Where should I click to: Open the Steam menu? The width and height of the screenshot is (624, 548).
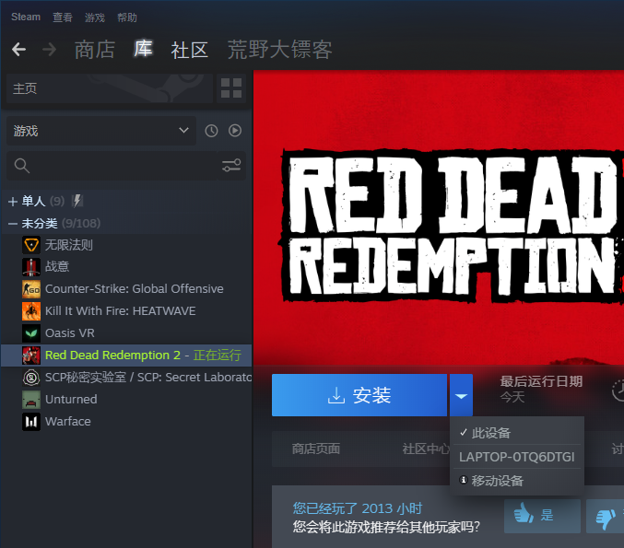(26, 17)
